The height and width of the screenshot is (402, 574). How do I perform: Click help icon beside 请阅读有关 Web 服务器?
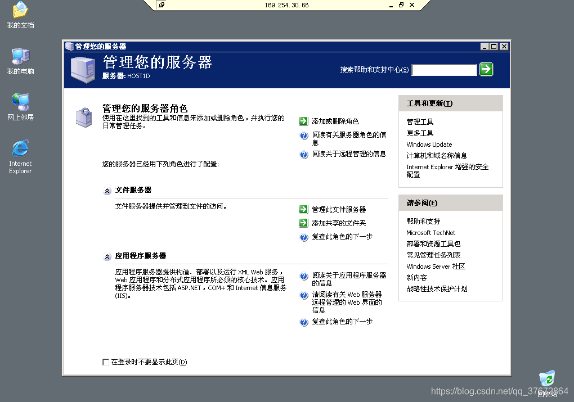point(304,295)
